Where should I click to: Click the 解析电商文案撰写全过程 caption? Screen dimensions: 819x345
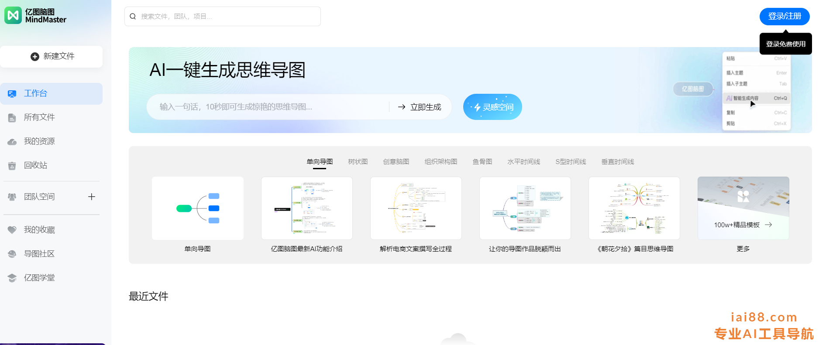416,249
